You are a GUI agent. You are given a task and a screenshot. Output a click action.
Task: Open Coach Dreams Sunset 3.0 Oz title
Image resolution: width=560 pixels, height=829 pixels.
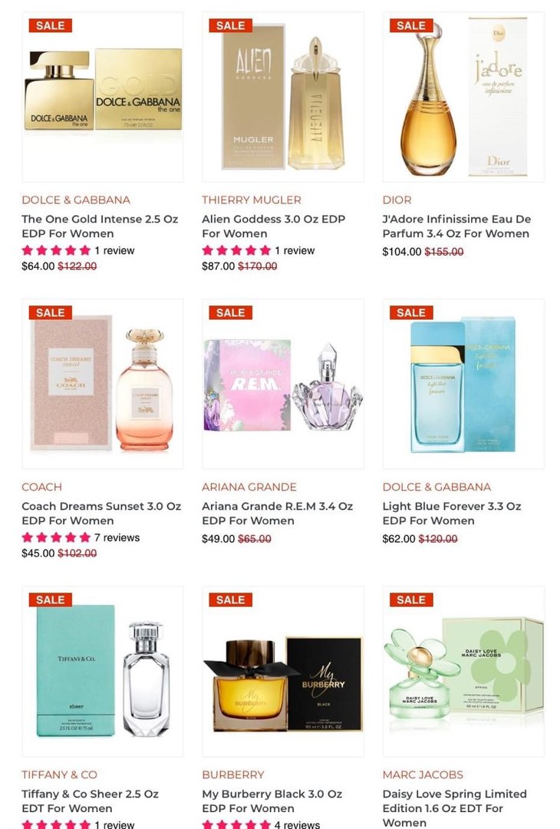101,514
